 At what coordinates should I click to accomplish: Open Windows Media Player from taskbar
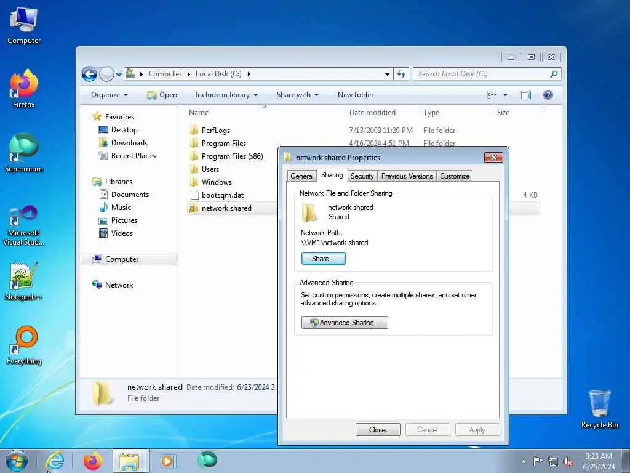point(167,461)
